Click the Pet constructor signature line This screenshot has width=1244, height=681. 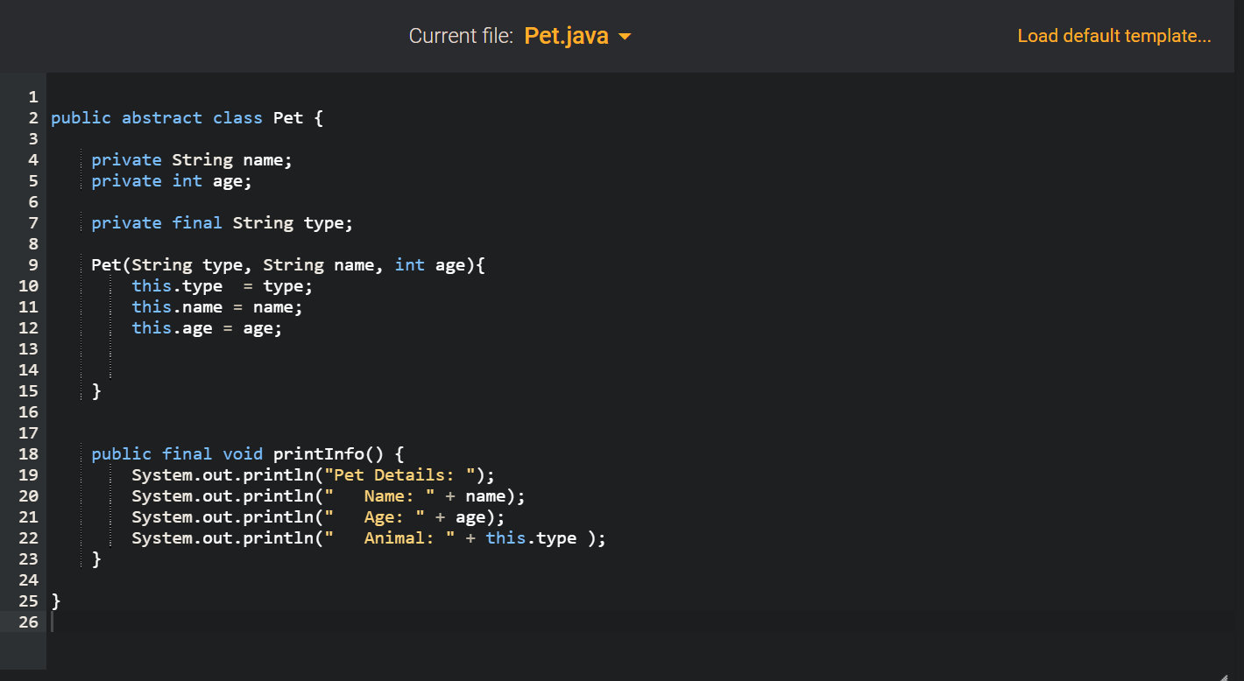[287, 264]
